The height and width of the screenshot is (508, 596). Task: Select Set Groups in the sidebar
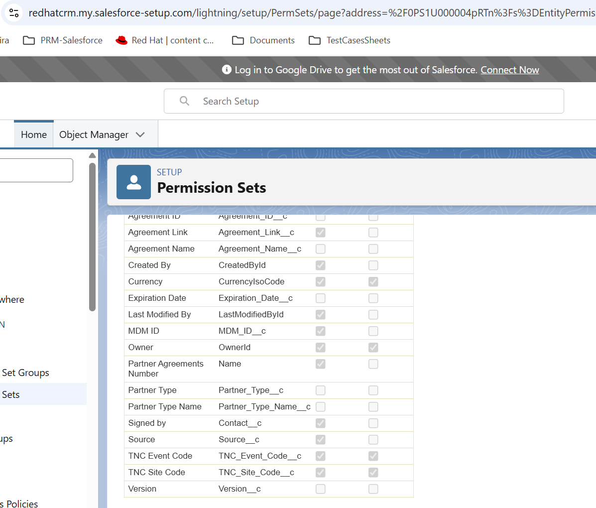[x=25, y=373]
